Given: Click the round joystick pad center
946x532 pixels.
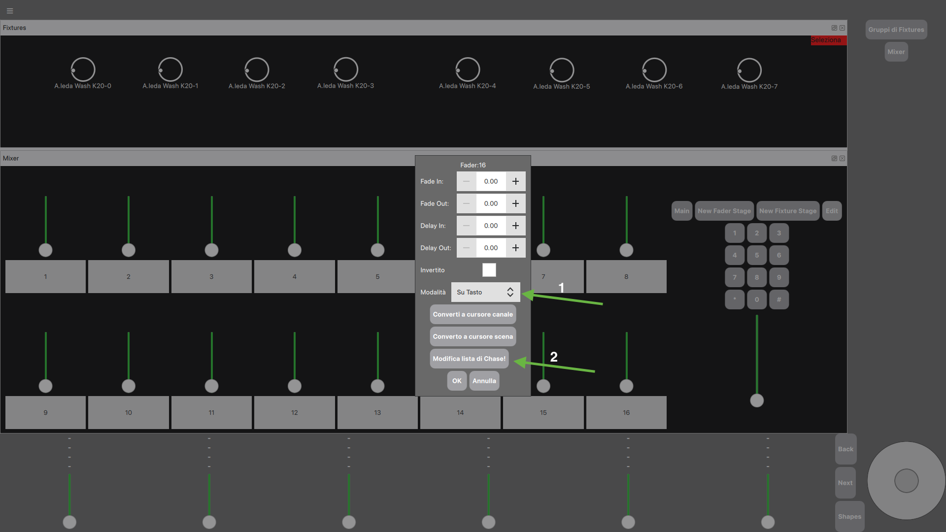Looking at the screenshot, I should [906, 481].
